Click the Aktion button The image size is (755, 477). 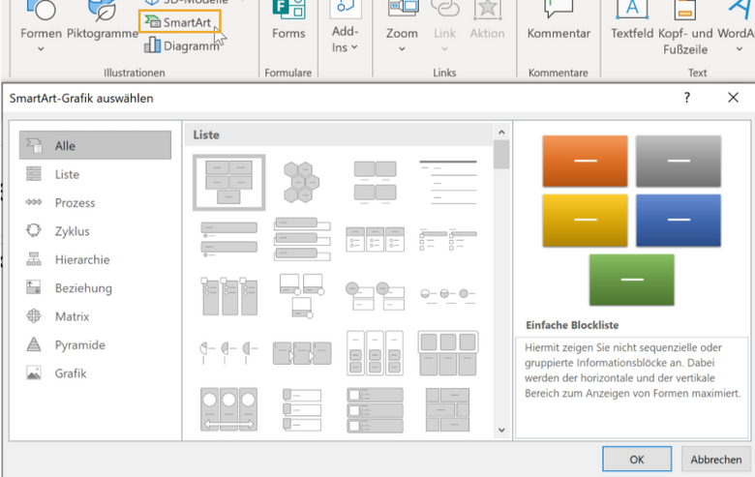point(487,21)
